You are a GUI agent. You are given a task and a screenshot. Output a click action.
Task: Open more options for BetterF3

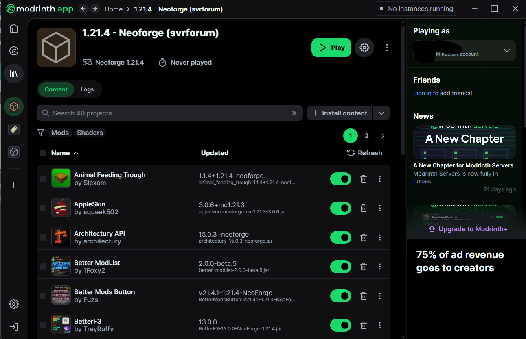[x=380, y=325]
